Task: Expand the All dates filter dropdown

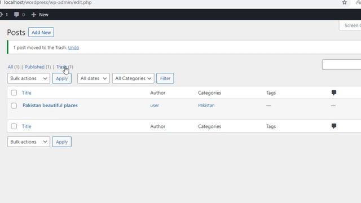Action: (x=94, y=78)
